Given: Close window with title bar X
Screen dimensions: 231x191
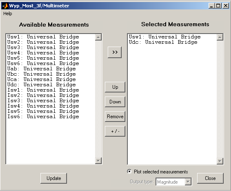Looking at the screenshot, I should (226, 6).
